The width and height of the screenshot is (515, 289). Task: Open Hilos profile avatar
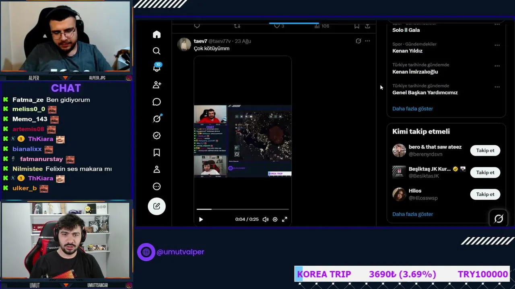(399, 194)
